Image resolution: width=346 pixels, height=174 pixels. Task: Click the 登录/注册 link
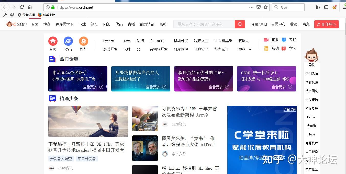click(x=259, y=24)
